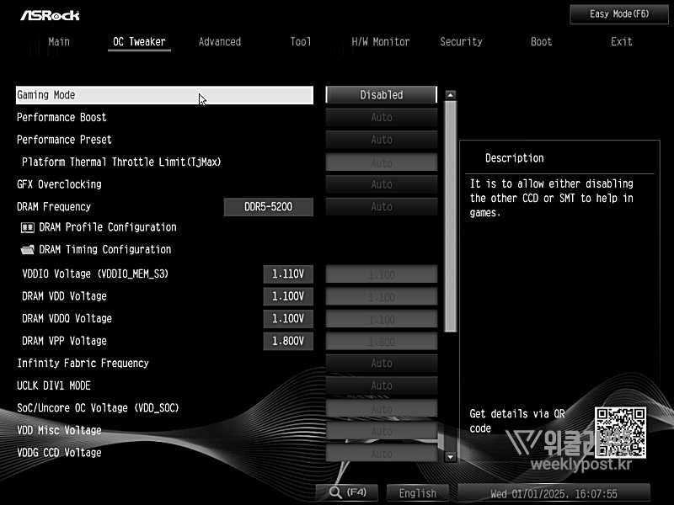Open the search function (F4) magnifier icon

pos(335,492)
